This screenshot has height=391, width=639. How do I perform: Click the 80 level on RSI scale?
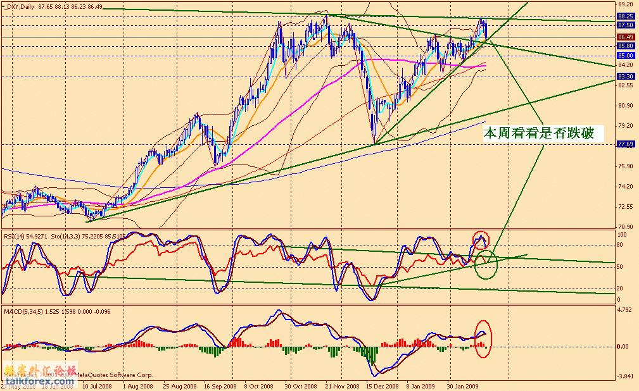(620, 245)
